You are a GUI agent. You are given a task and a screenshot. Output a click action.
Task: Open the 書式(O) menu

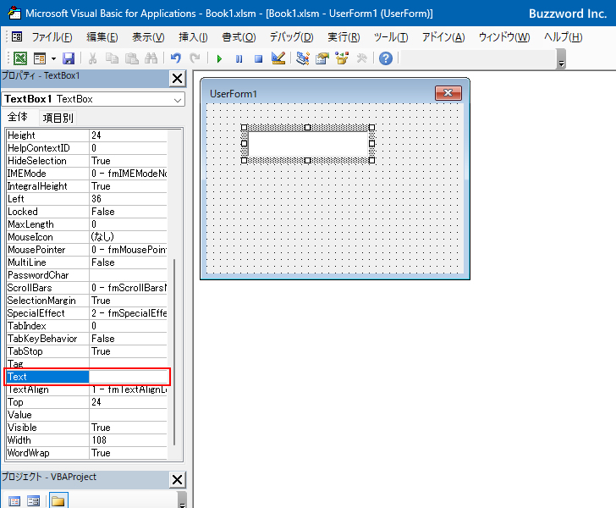[x=239, y=37]
